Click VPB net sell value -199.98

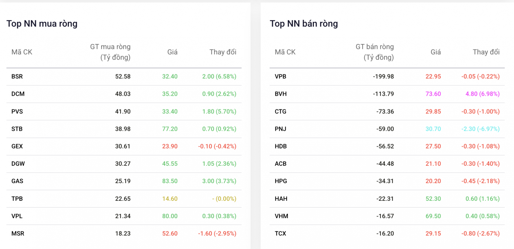pos(384,76)
